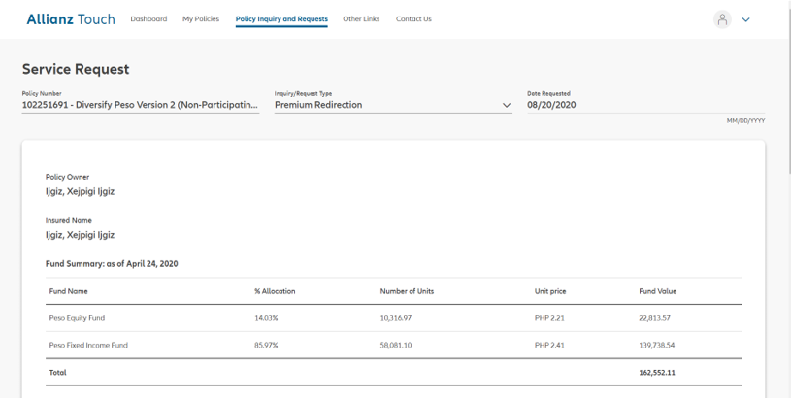Open the user profile avatar icon

[x=721, y=19]
